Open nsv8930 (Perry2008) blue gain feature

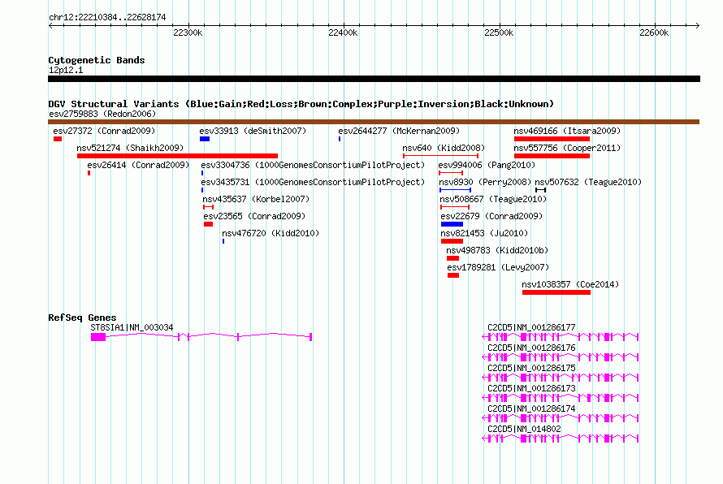tap(455, 190)
